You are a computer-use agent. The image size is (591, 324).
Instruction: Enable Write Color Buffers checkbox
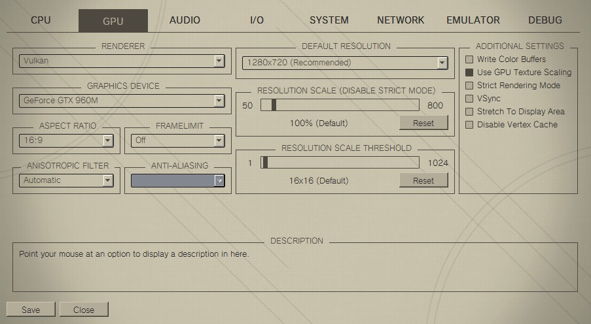click(469, 59)
